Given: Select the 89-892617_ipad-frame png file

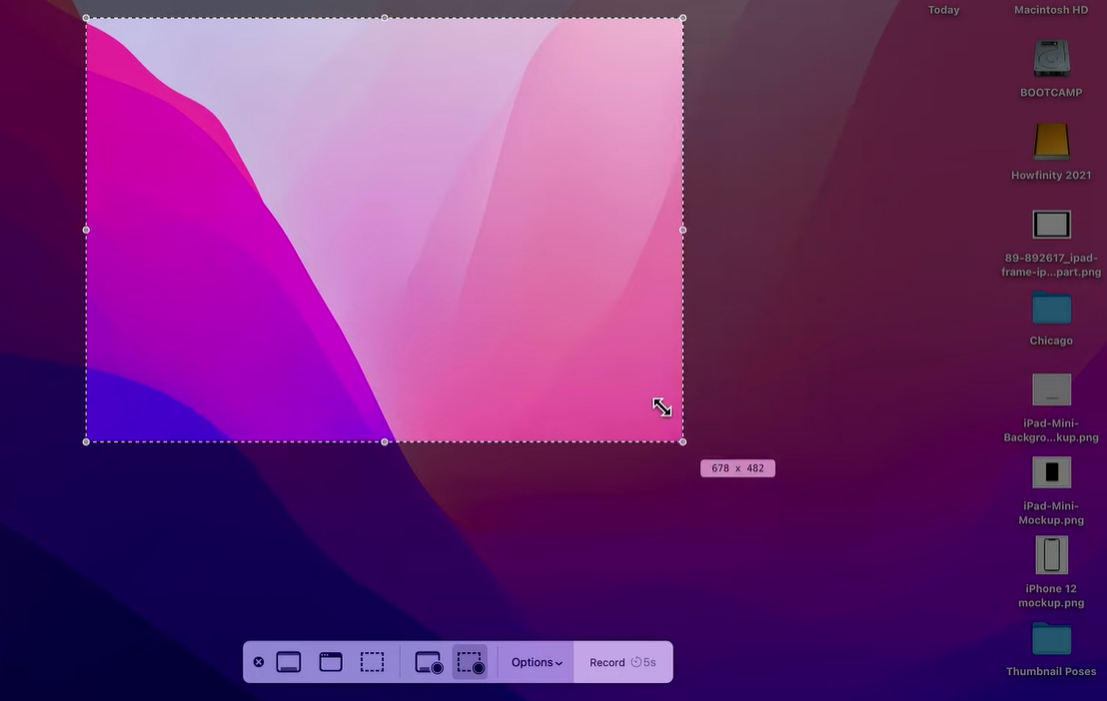Looking at the screenshot, I should click(1051, 225).
